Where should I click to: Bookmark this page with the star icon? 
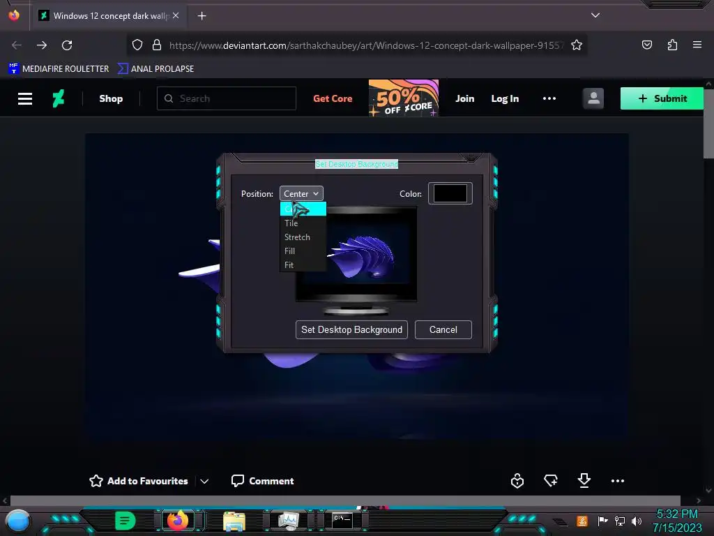(577, 45)
